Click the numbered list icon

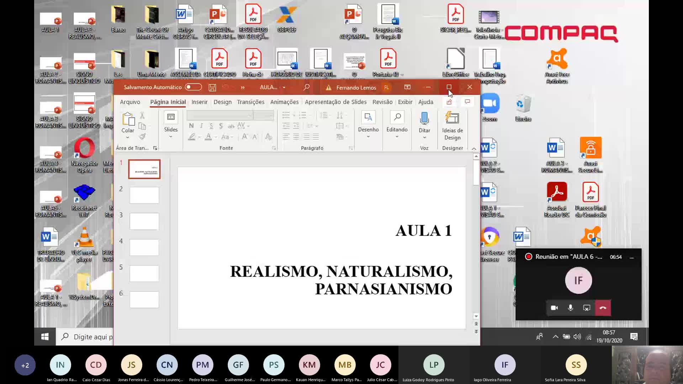pyautogui.click(x=303, y=115)
